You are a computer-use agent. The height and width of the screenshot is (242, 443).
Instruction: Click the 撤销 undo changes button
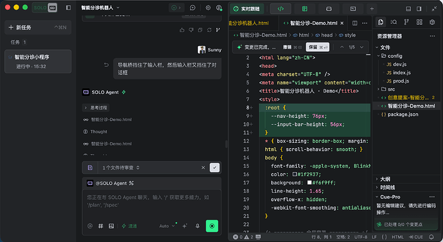coord(292,47)
